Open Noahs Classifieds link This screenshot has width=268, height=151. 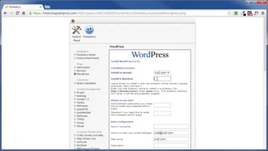[86, 83]
